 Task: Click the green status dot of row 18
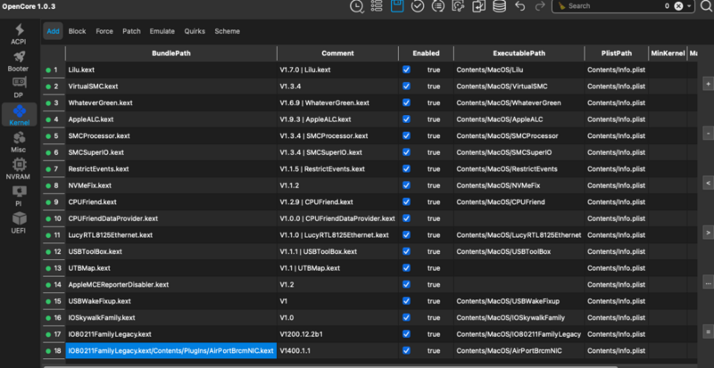48,351
